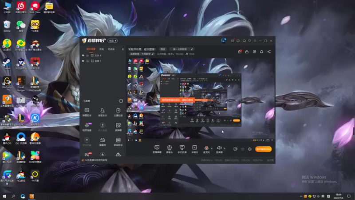Screen dimensions: 355x200
Task: Click the stream preview canvas
Action: click(201, 100)
